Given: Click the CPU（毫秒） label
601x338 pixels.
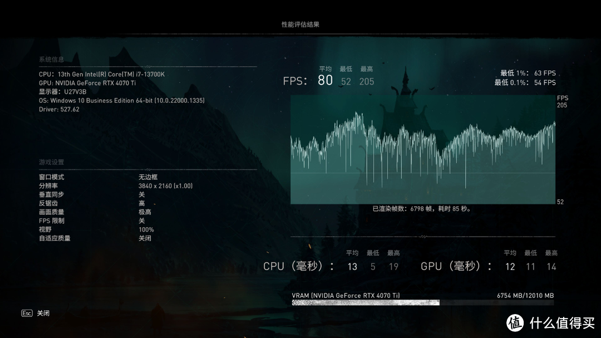Looking at the screenshot, I should point(299,266).
